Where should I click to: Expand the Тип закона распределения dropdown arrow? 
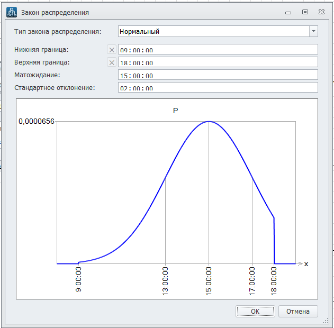pos(313,31)
